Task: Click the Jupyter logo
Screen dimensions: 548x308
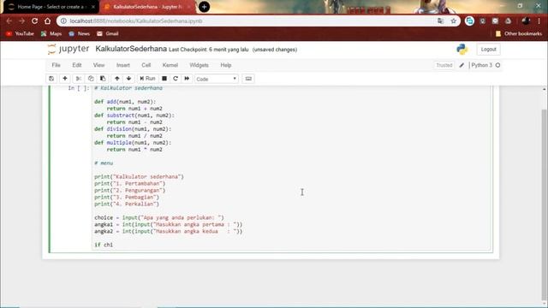Action: 68,50
